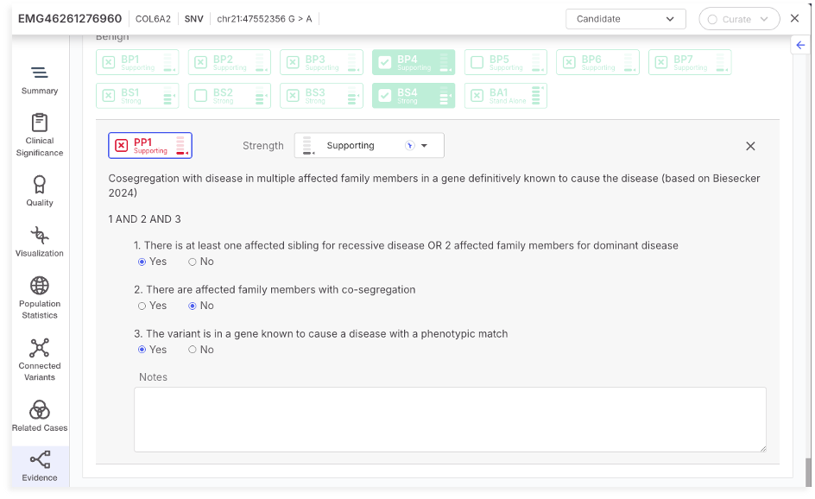Image resolution: width=815 pixels, height=499 pixels.
Task: Open the Strength Supporting dropdown
Action: pos(369,146)
